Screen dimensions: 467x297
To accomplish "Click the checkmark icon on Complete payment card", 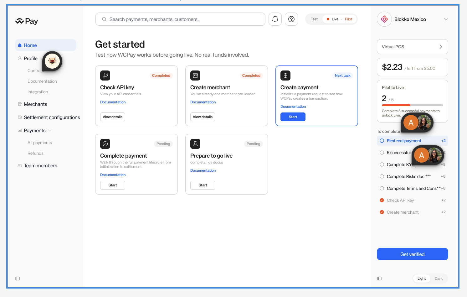I will [x=105, y=144].
